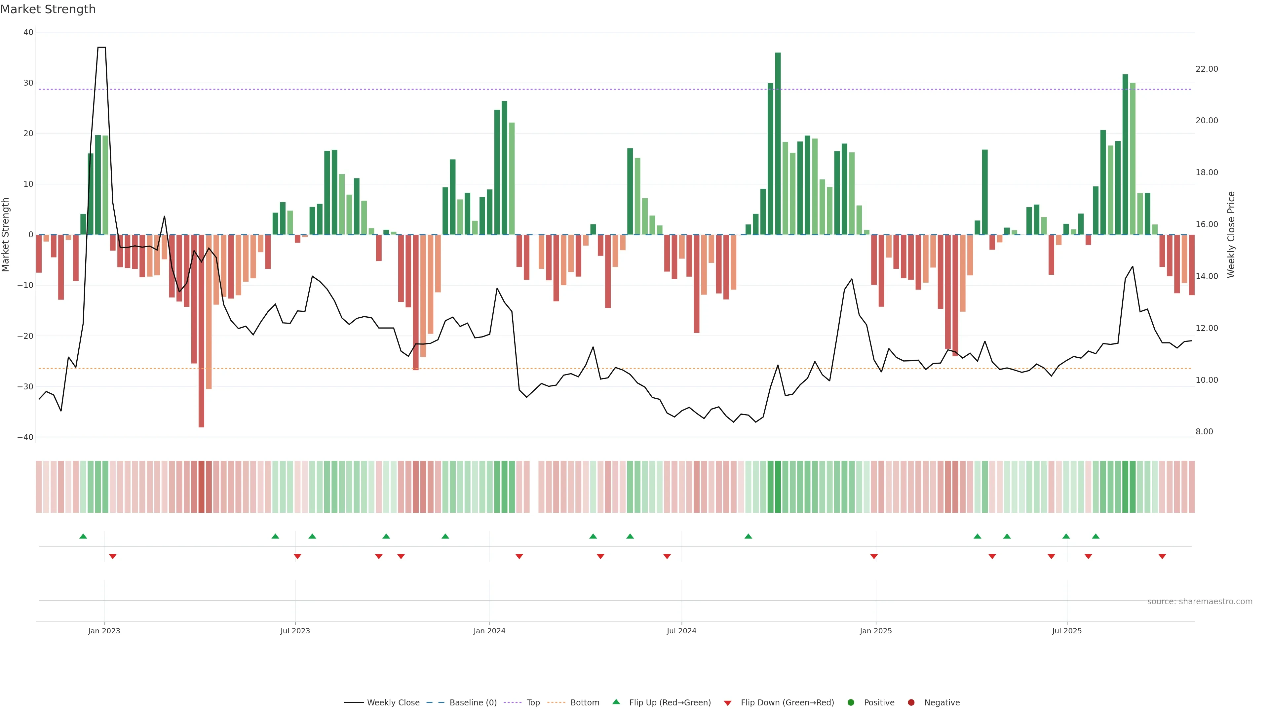Image resolution: width=1269 pixels, height=714 pixels.
Task: Click flip-up triangle just before Jul 2023
Action: click(x=275, y=536)
